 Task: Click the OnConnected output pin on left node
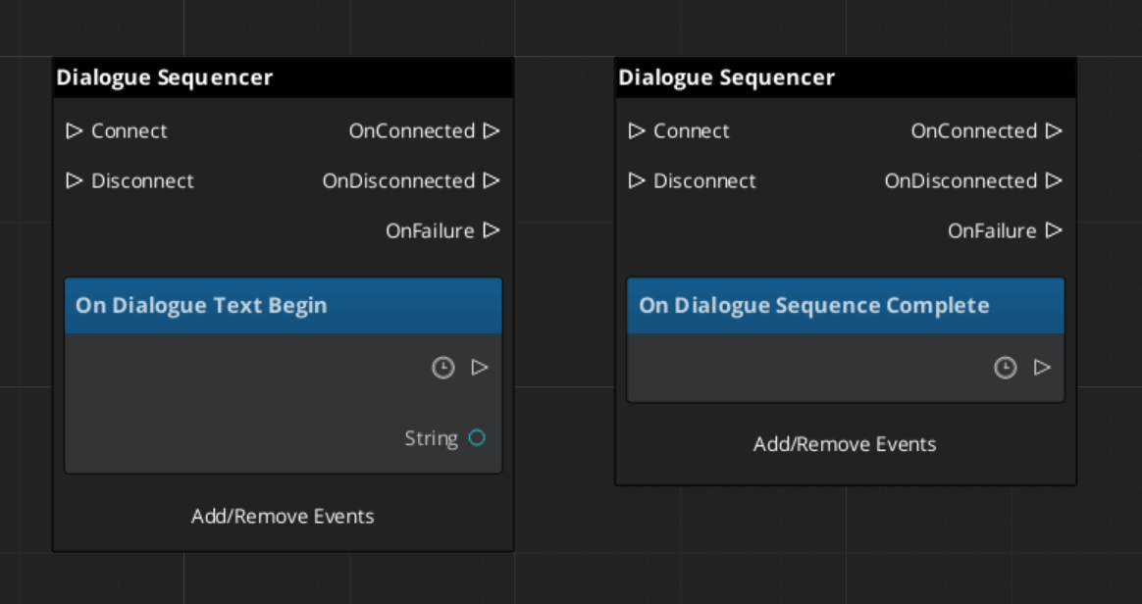[x=492, y=130]
